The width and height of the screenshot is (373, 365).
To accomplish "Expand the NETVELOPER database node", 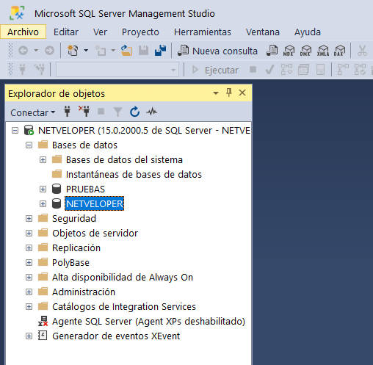I will (x=43, y=204).
